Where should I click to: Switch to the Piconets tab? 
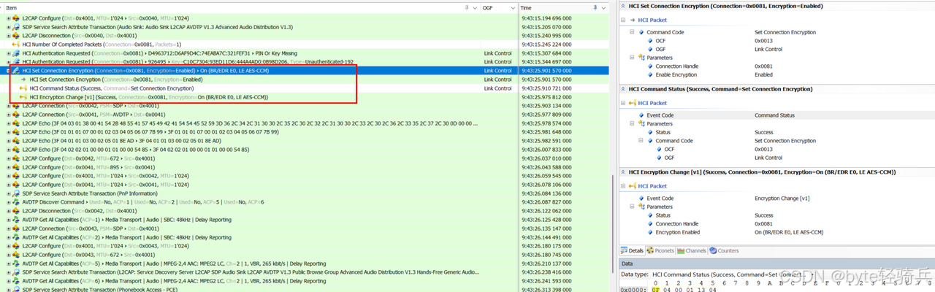click(660, 250)
